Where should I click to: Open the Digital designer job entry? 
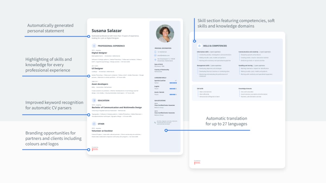99,53
